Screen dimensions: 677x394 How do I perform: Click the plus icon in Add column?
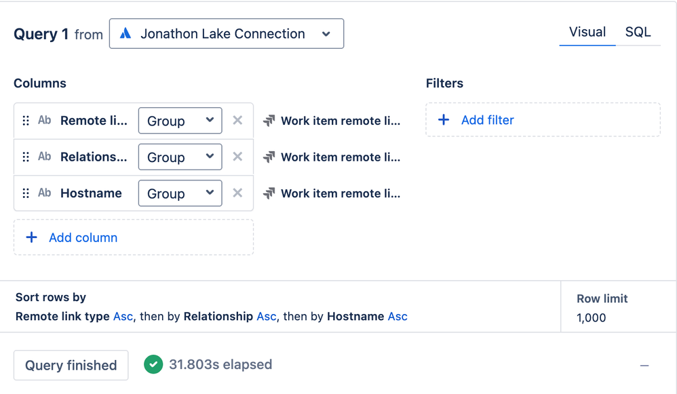point(31,237)
